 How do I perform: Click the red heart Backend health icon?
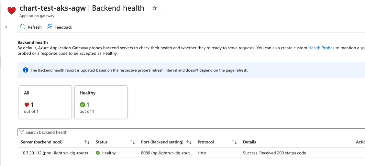12,11
